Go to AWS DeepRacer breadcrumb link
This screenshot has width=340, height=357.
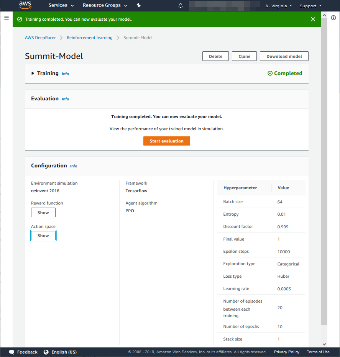pos(40,38)
